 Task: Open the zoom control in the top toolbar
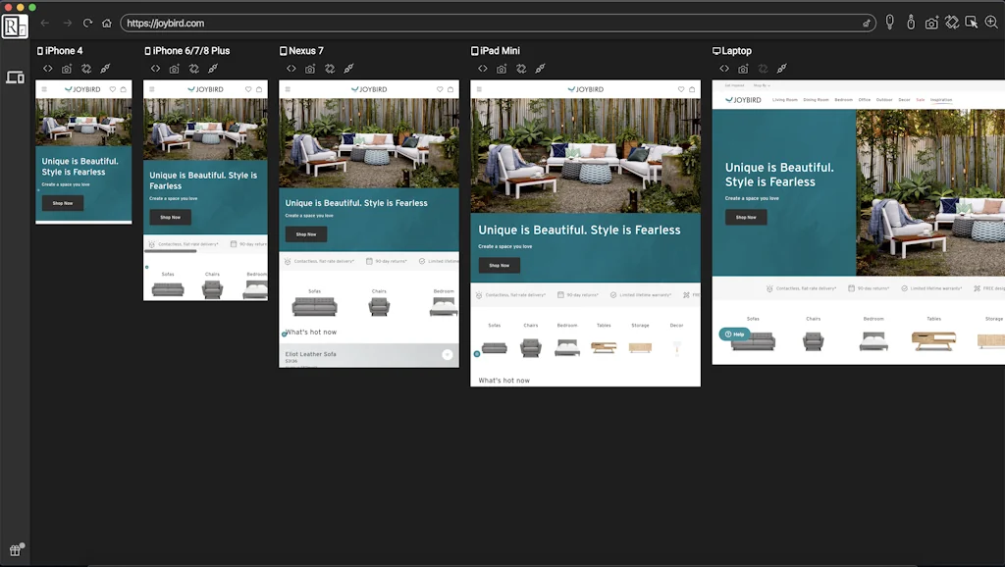click(993, 21)
